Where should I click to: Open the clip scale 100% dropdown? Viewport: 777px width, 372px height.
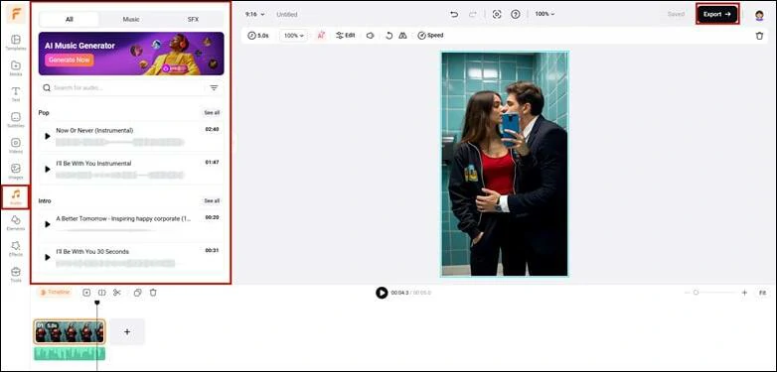click(294, 36)
